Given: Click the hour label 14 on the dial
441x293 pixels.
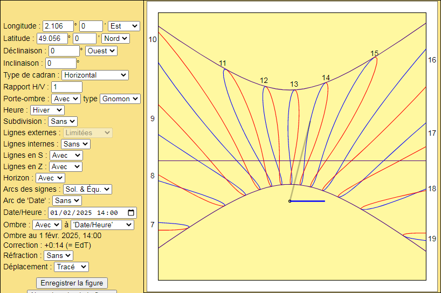Looking at the screenshot, I should (326, 78).
